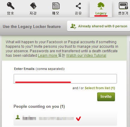Open the 지갑 wallet icon
This screenshot has height=127, width=130.
click(33, 6)
